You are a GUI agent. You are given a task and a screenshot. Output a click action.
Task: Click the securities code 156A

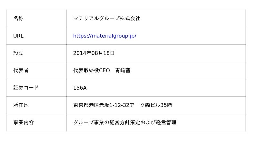80,88
